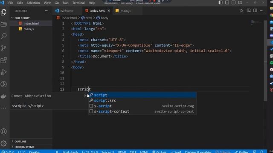The height and width of the screenshot is (153, 273).
Task: Click Ln 13, Col 9 go-to-line indicator
Action: tap(90, 152)
